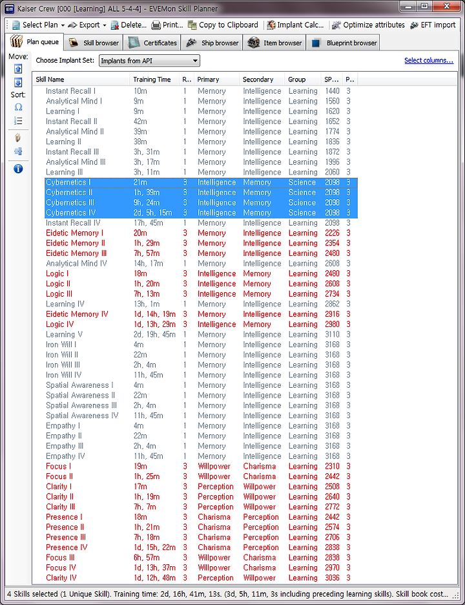Open the Ship browser tab
This screenshot has height=605, width=465.
212,43
